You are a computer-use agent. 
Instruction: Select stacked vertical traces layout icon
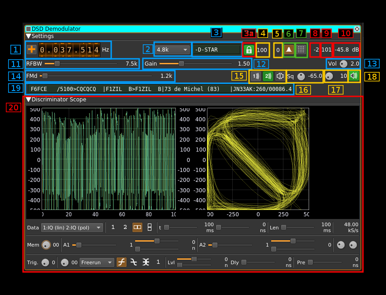150,227
